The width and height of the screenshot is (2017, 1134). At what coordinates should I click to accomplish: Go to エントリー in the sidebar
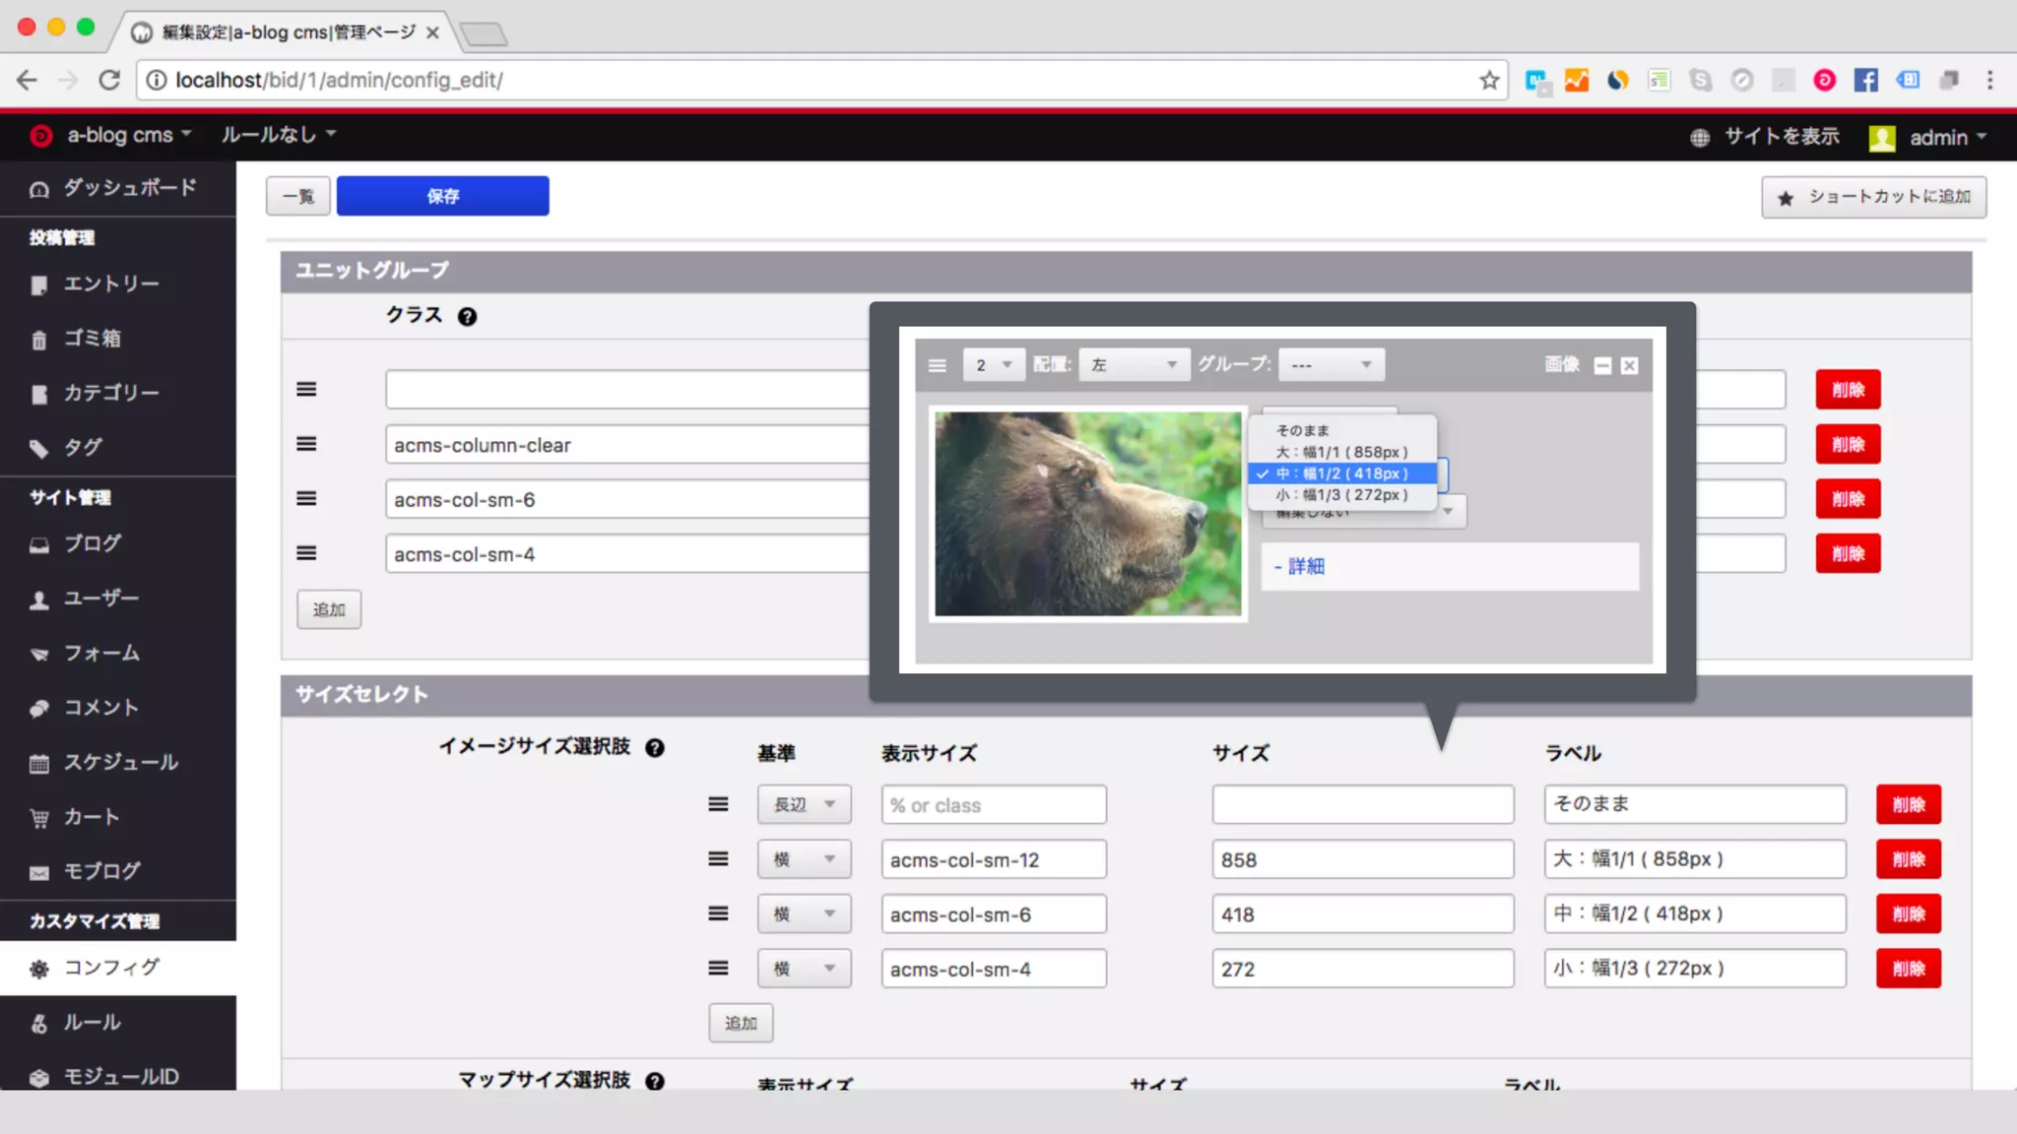coord(111,283)
